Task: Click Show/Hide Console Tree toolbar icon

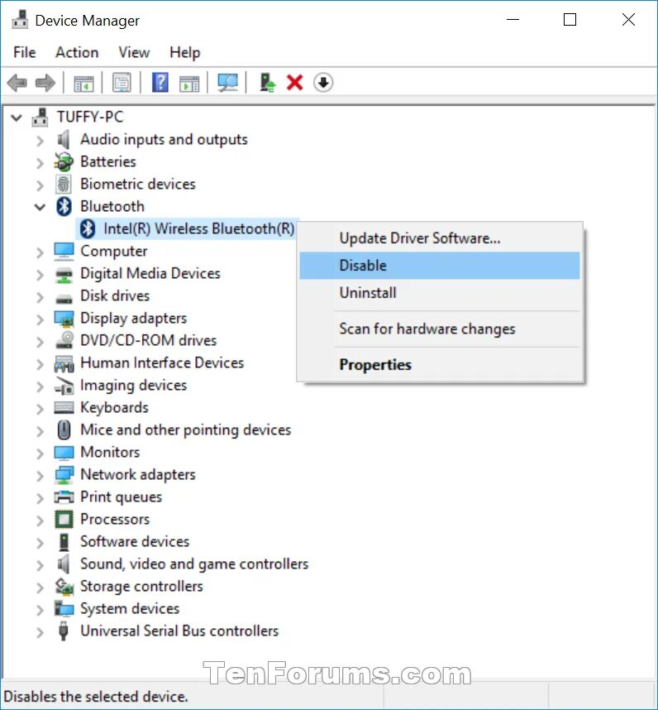Action: pyautogui.click(x=83, y=83)
